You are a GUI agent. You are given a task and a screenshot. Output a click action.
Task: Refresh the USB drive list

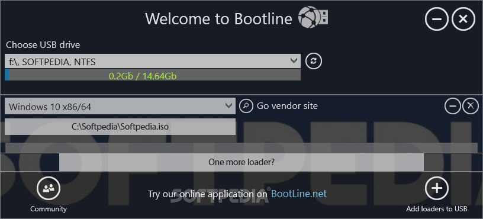click(314, 61)
